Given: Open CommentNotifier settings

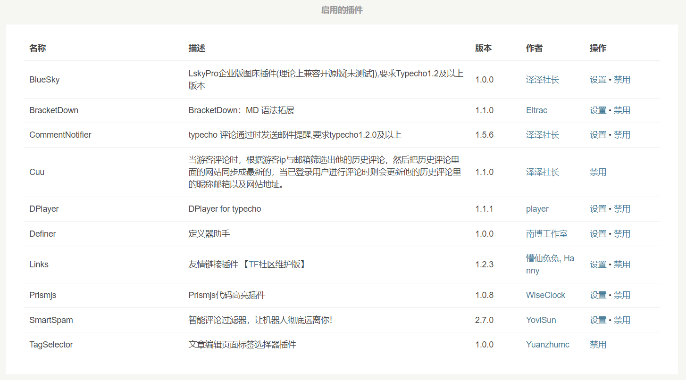Looking at the screenshot, I should point(598,135).
